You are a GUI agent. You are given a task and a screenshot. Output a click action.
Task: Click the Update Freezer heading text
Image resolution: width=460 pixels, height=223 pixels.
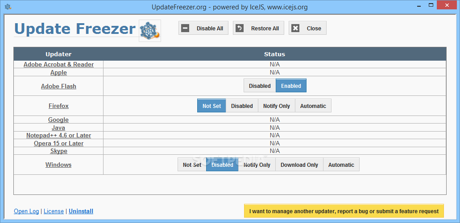(75, 29)
